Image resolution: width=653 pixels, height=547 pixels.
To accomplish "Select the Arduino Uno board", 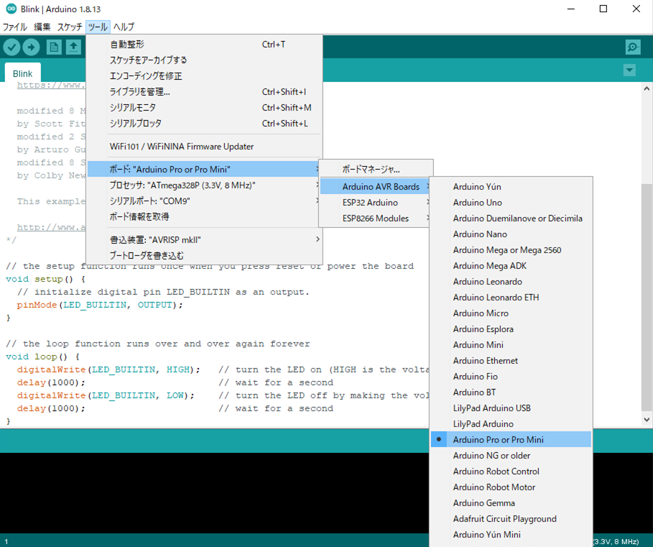I will click(511, 203).
